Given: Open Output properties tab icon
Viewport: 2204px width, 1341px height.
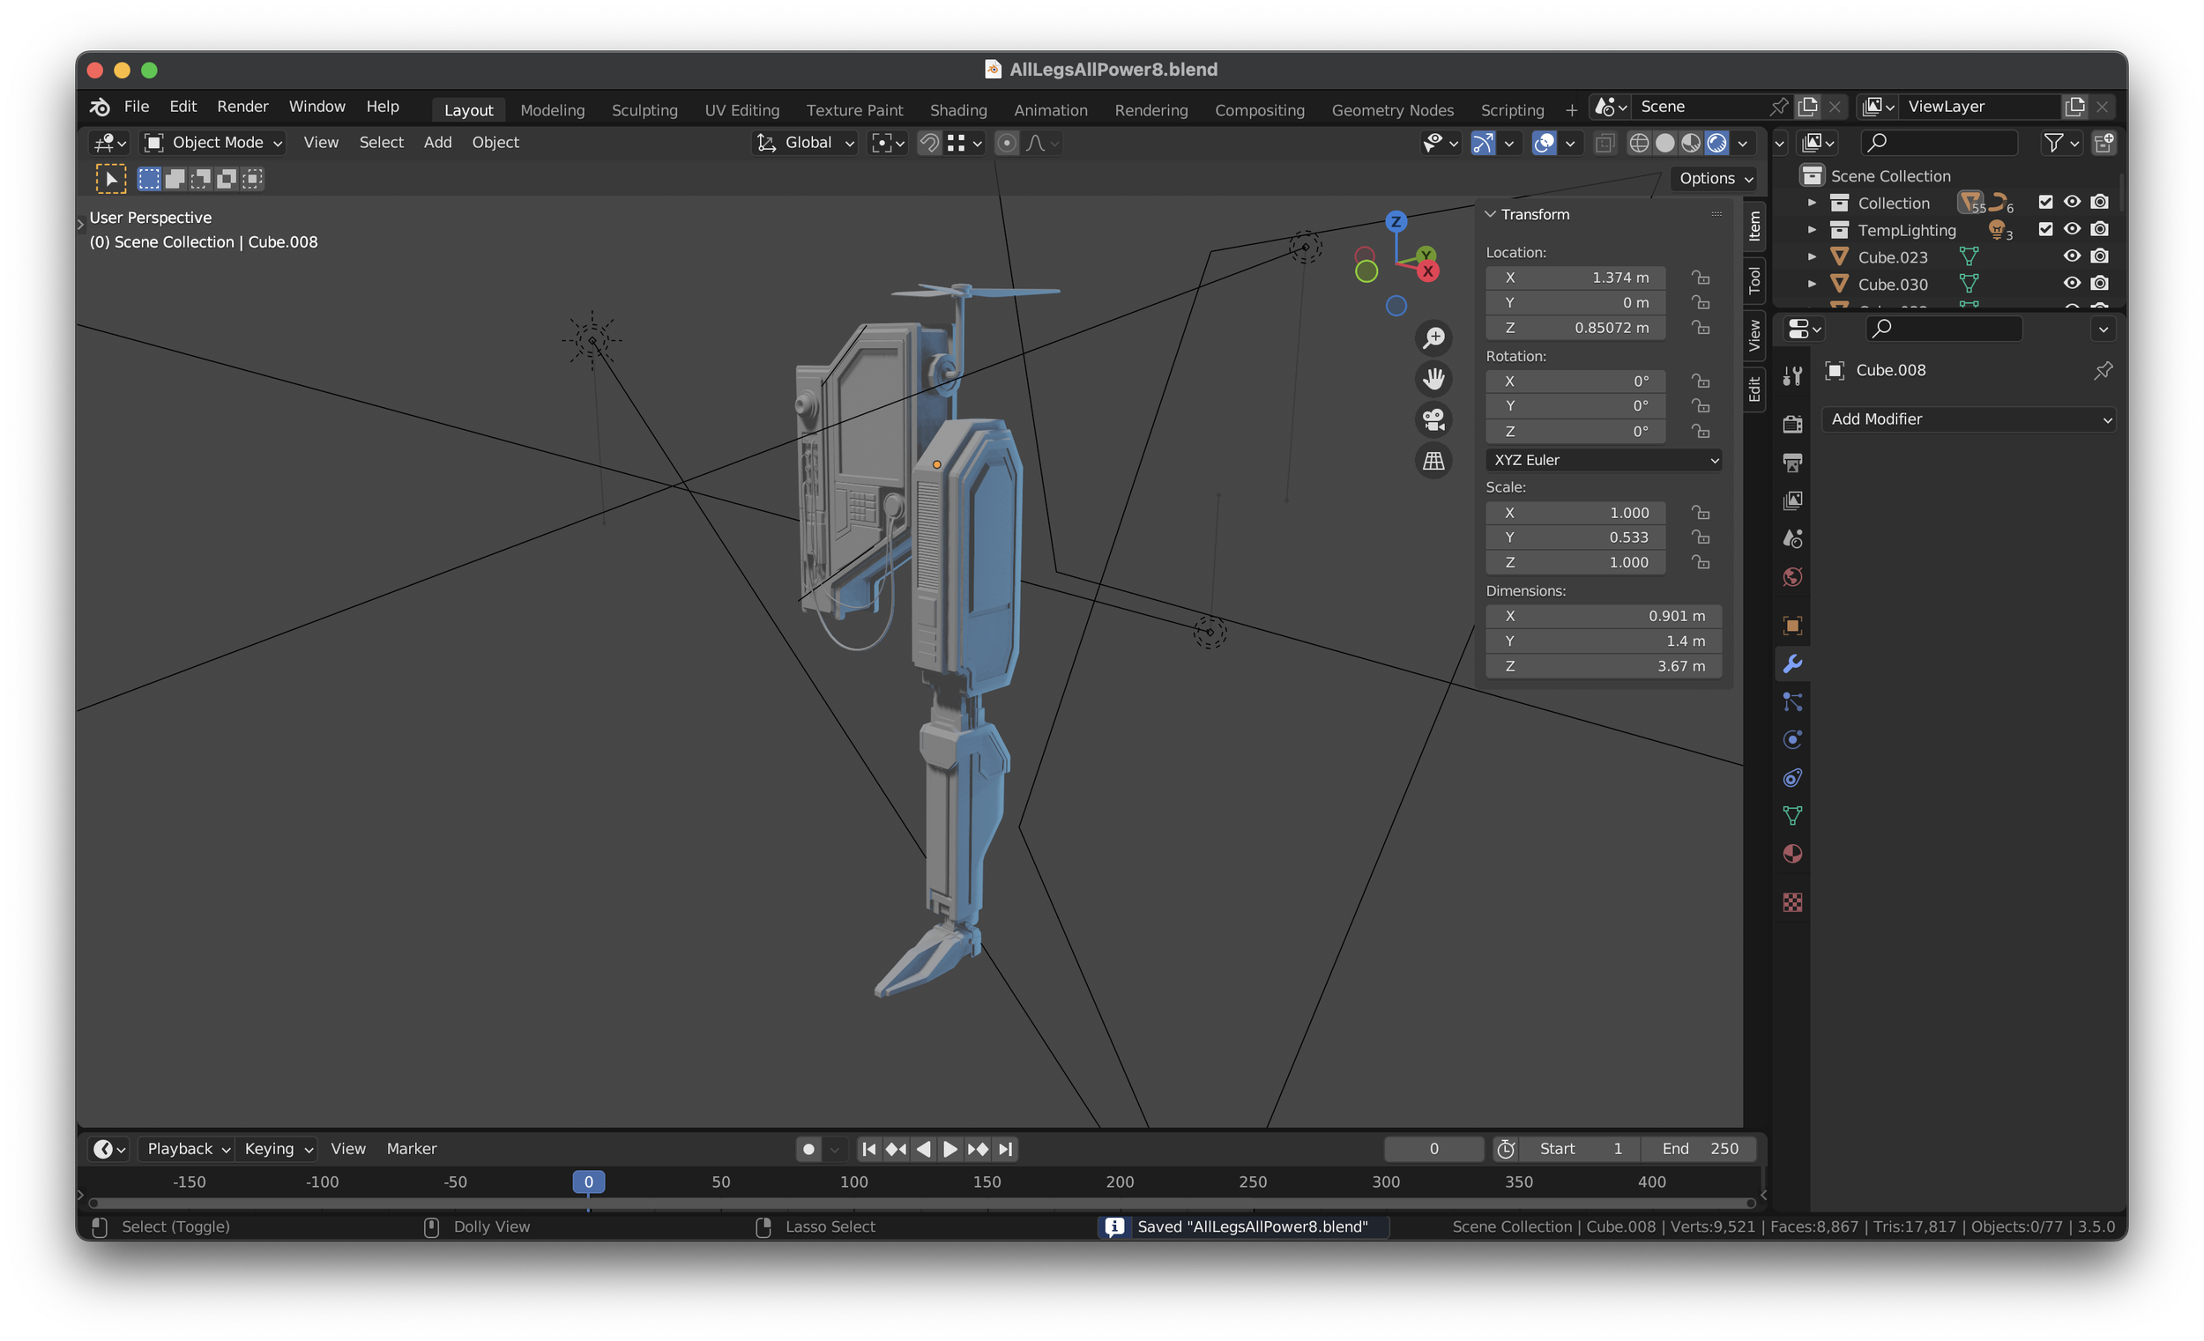Looking at the screenshot, I should pos(1792,463).
